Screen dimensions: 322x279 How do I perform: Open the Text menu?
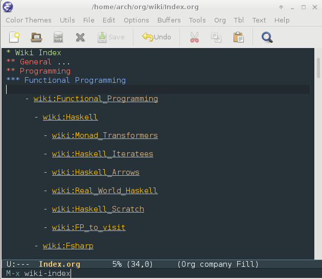click(259, 20)
